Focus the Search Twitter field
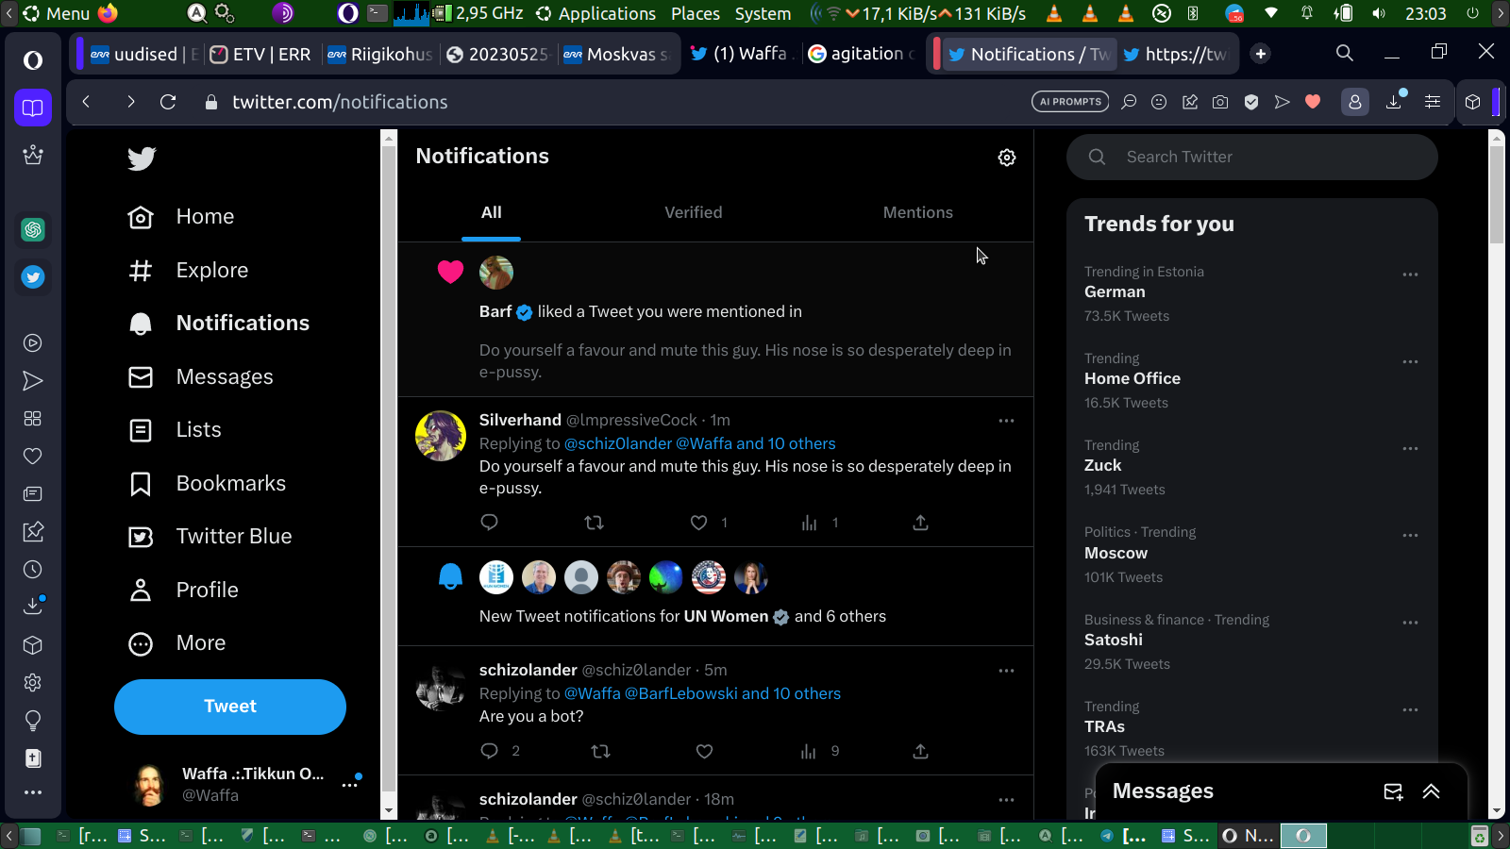Image resolution: width=1510 pixels, height=849 pixels. [1252, 158]
